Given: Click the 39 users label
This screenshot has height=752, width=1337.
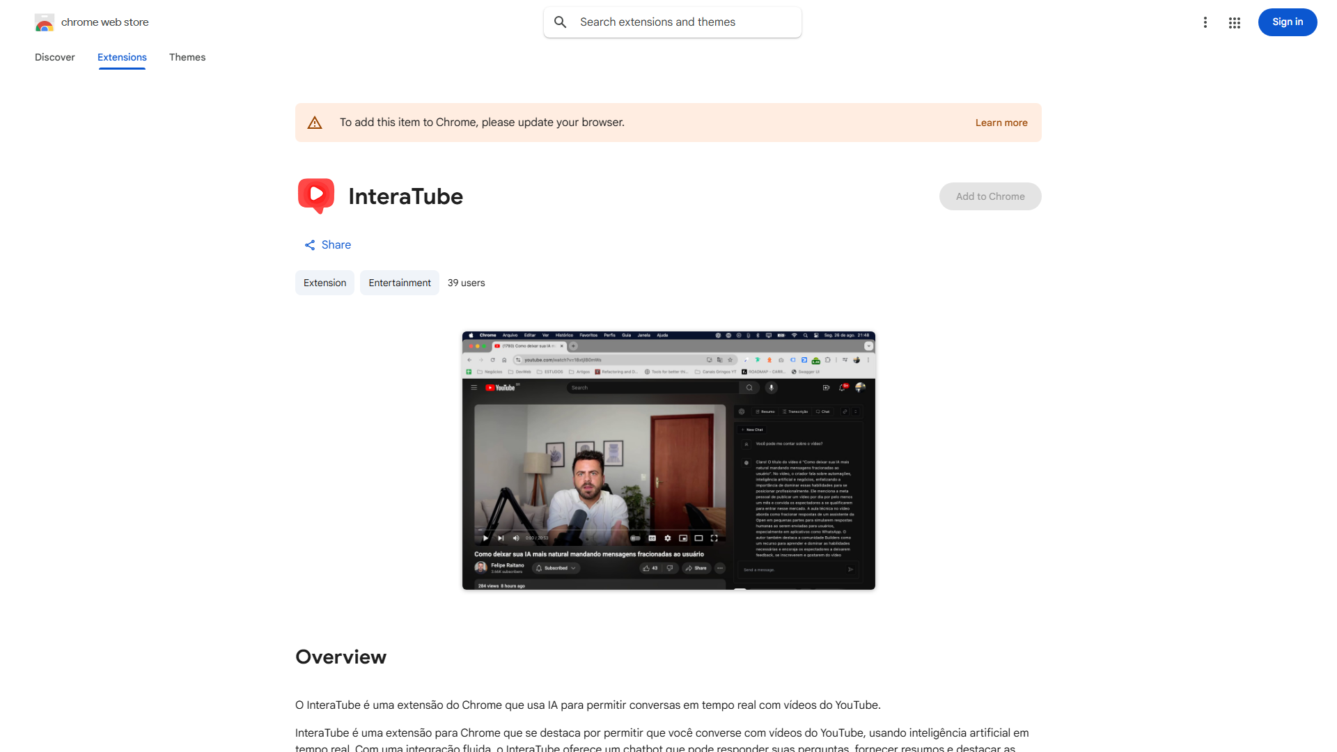Looking at the screenshot, I should pyautogui.click(x=466, y=283).
